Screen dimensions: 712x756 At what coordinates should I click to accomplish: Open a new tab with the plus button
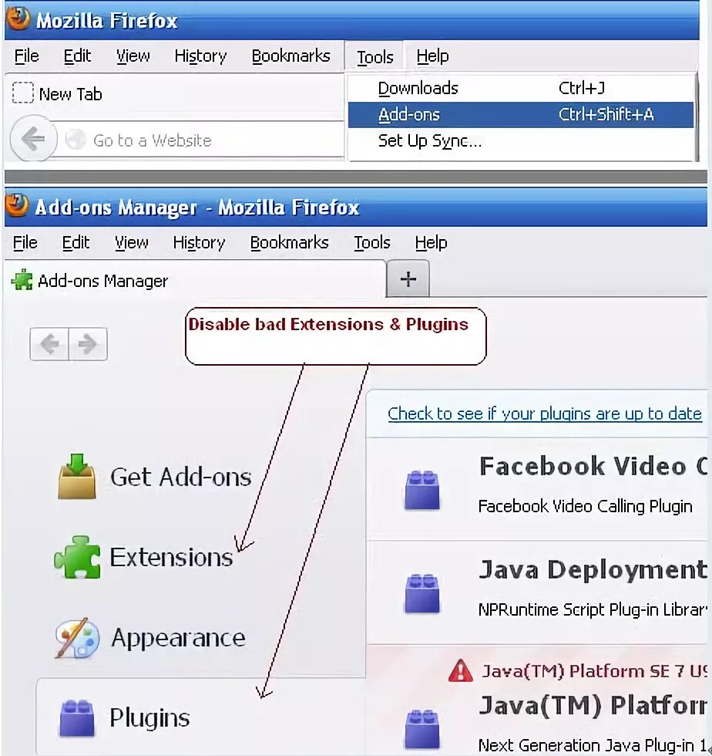click(408, 278)
